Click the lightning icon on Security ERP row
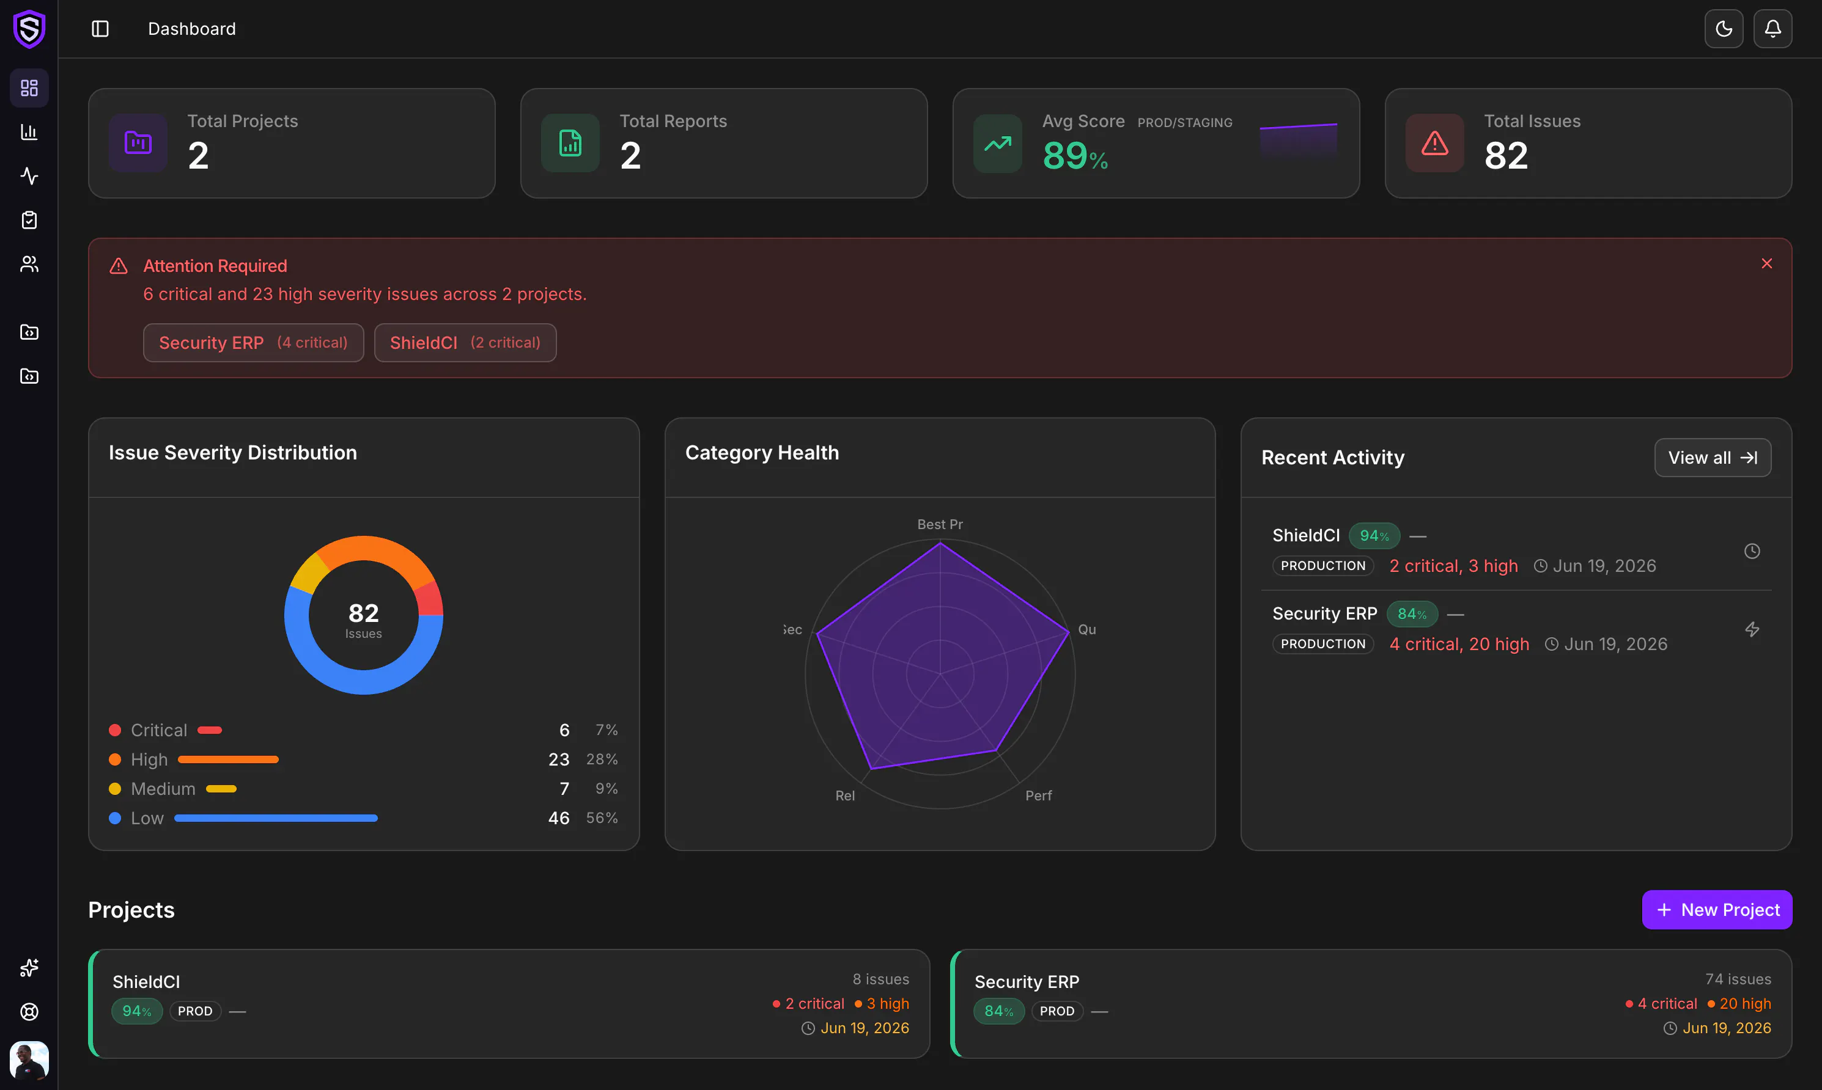1822x1090 pixels. click(x=1752, y=629)
